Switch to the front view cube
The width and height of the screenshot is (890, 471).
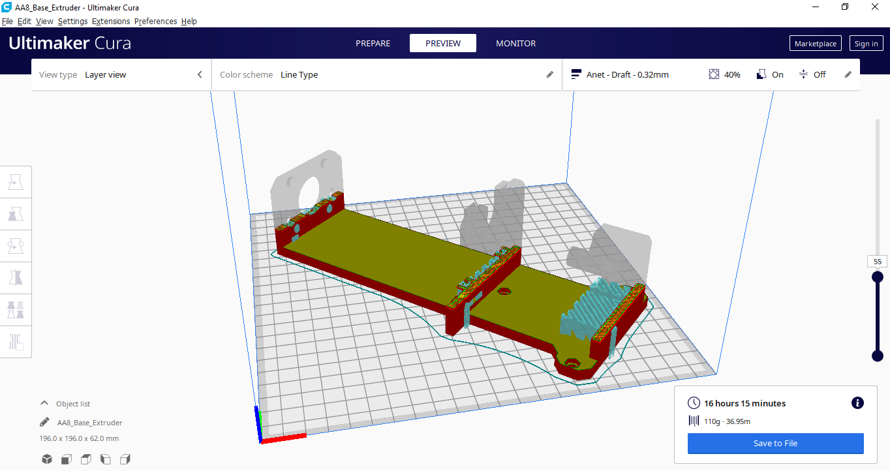pyautogui.click(x=67, y=459)
